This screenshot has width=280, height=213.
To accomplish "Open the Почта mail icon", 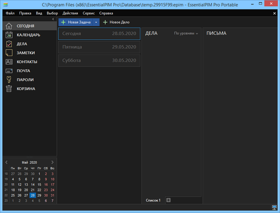I will pyautogui.click(x=9, y=71).
